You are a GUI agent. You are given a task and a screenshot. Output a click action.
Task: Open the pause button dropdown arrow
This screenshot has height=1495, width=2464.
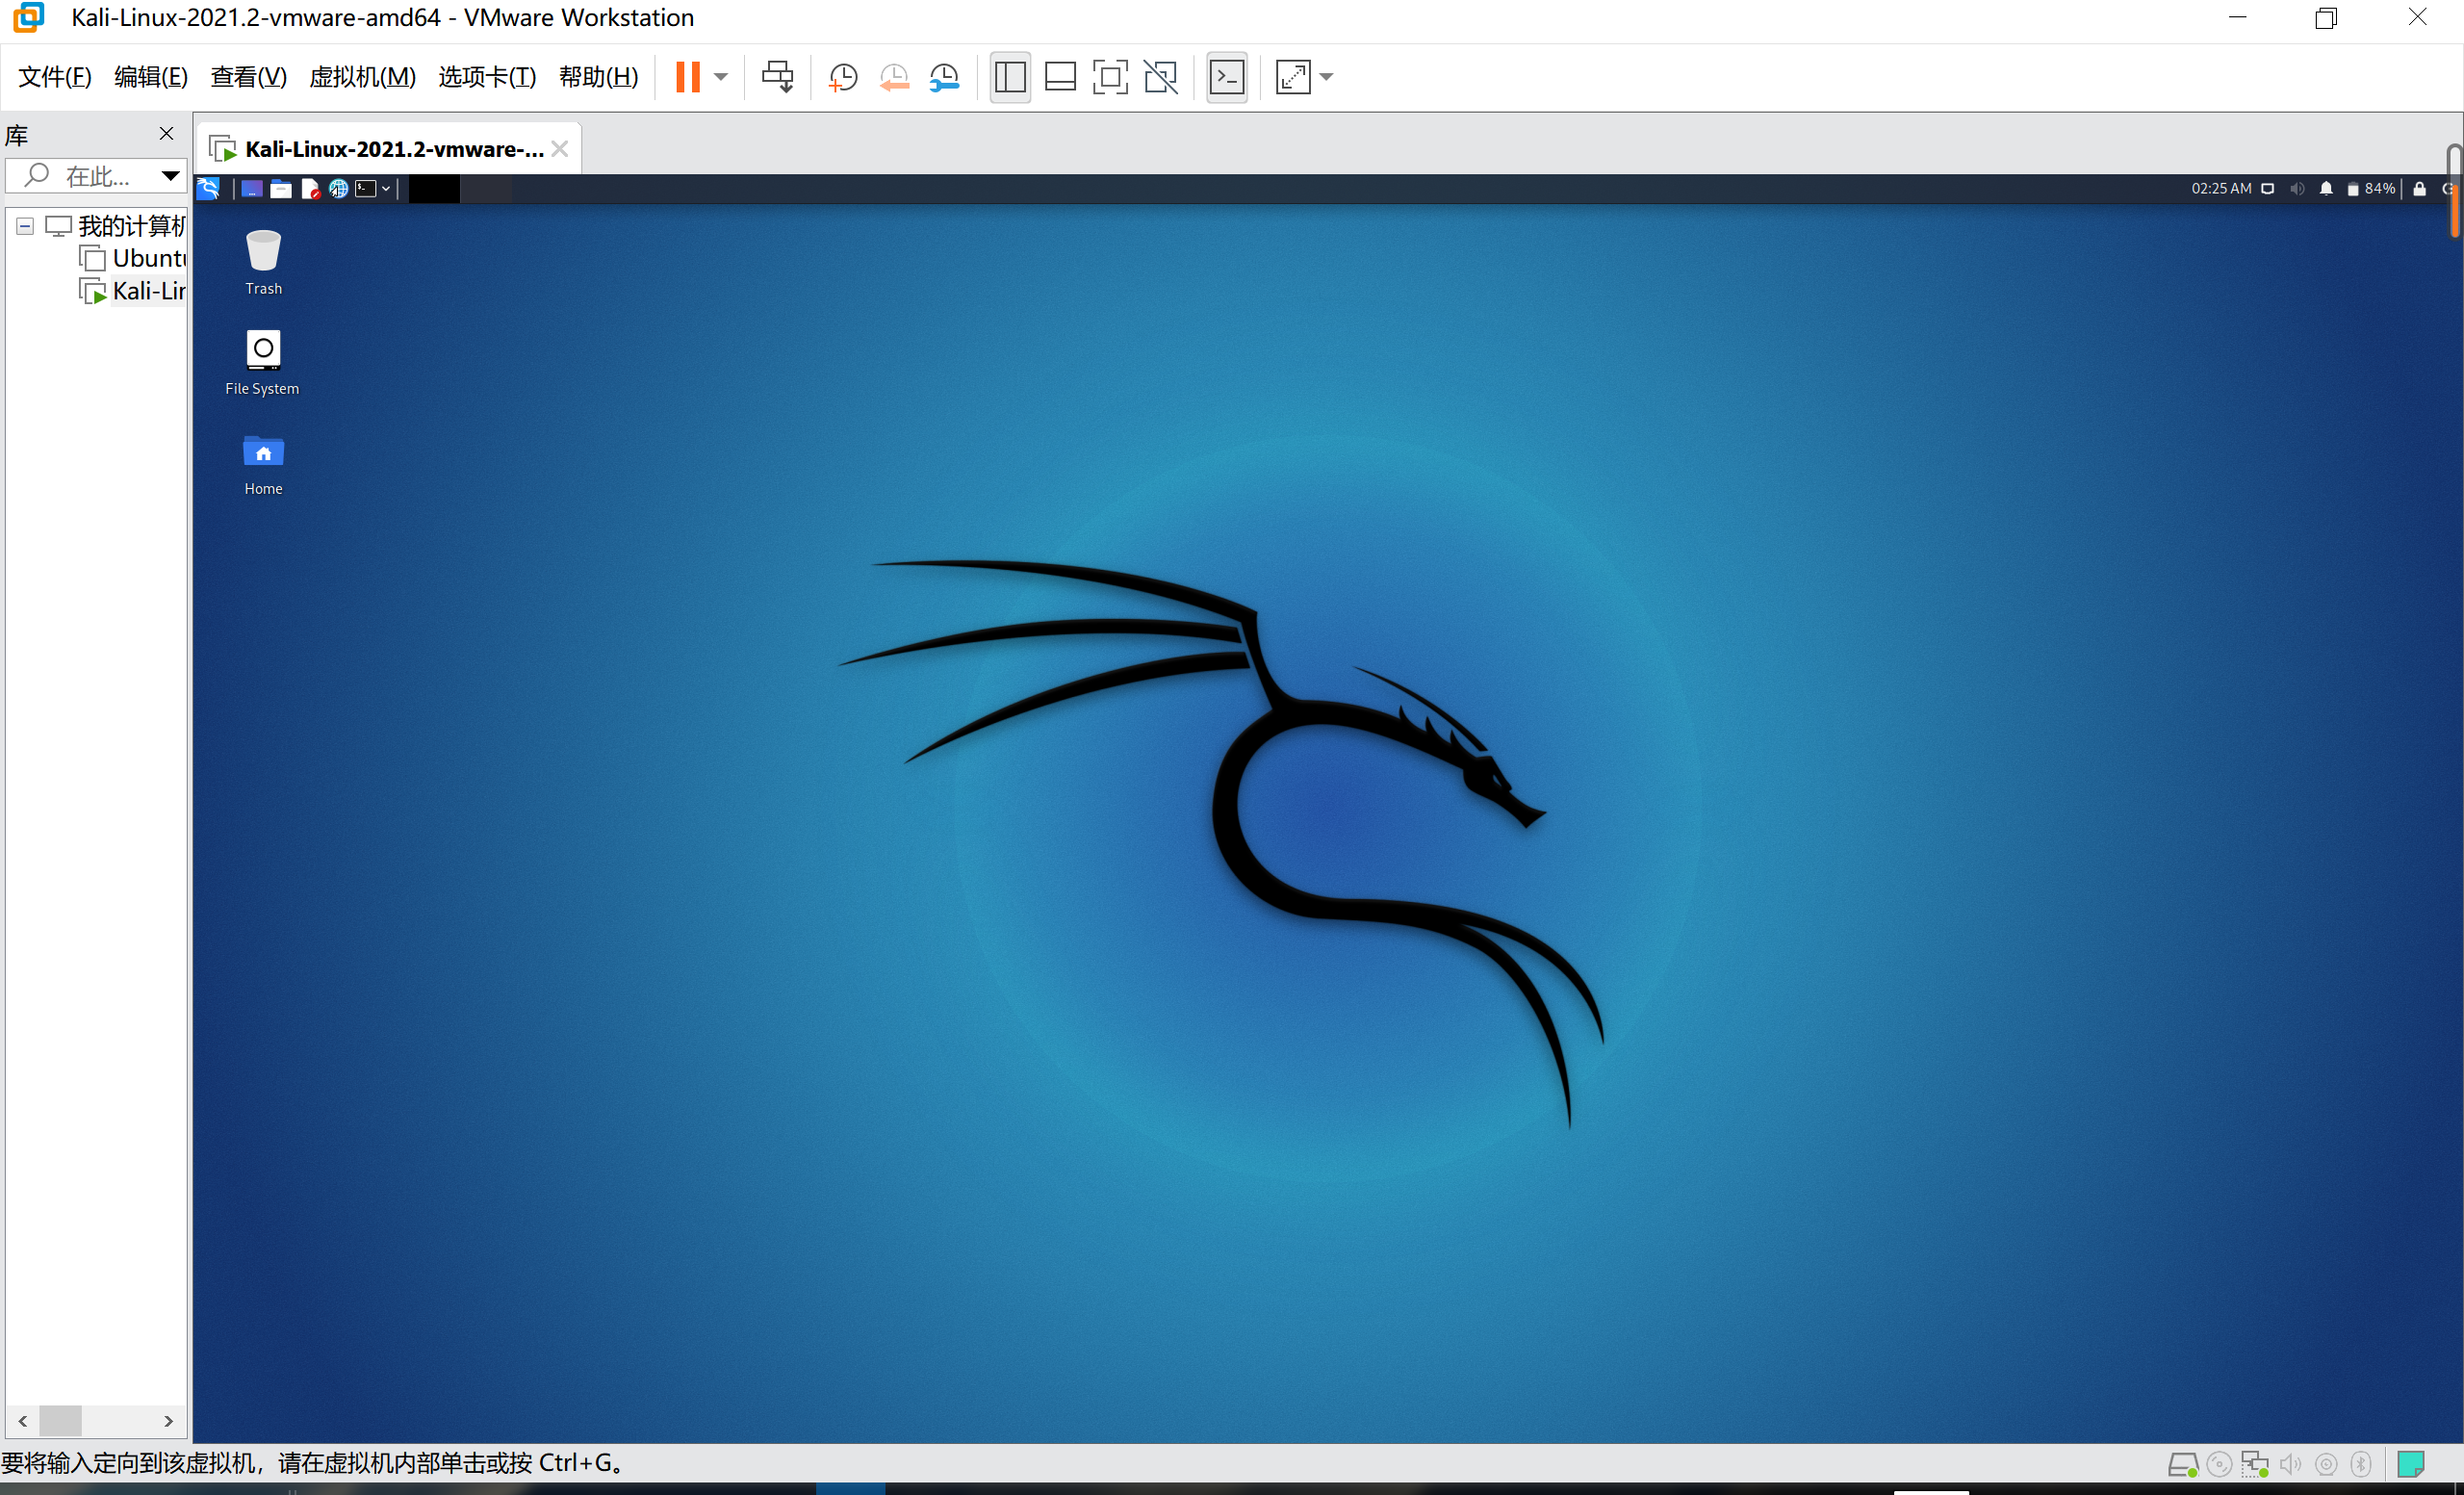721,77
